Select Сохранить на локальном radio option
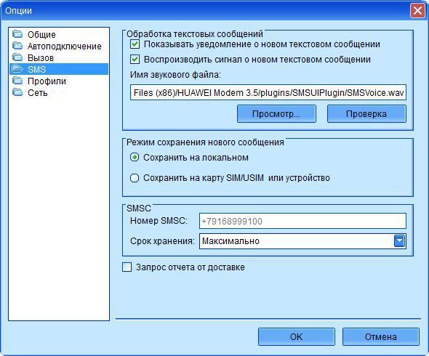Screen dimensions: 429x356 click(135, 158)
